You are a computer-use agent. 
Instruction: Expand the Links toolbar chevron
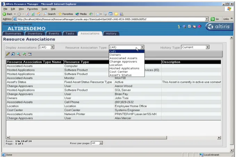pos(232,18)
